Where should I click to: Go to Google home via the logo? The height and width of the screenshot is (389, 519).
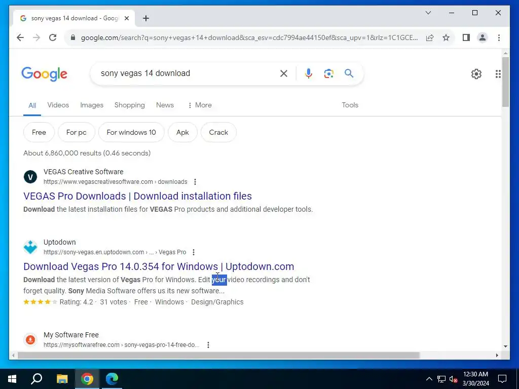45,74
